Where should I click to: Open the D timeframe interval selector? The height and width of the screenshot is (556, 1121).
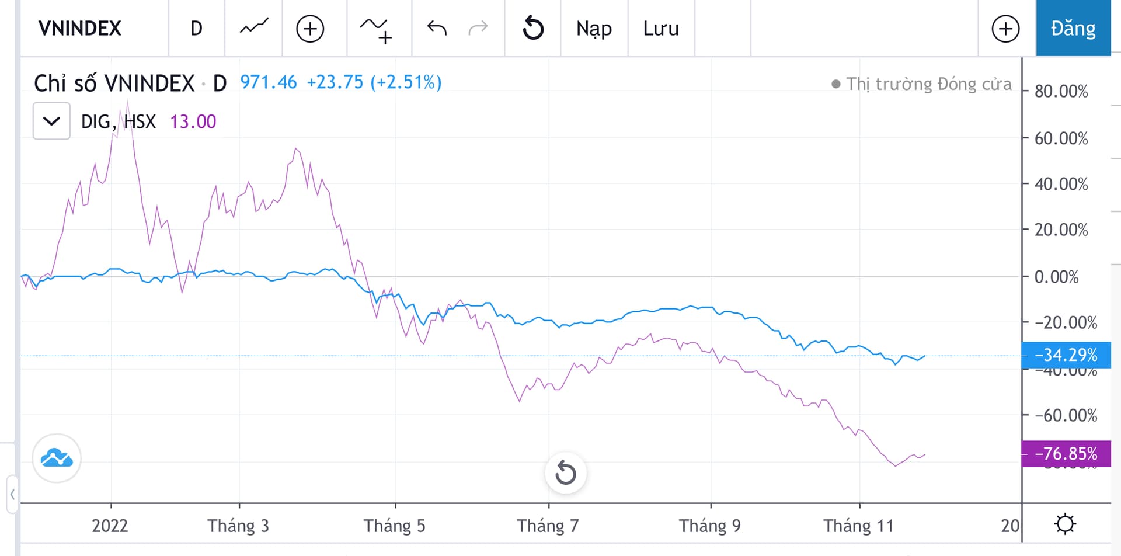[x=196, y=29]
